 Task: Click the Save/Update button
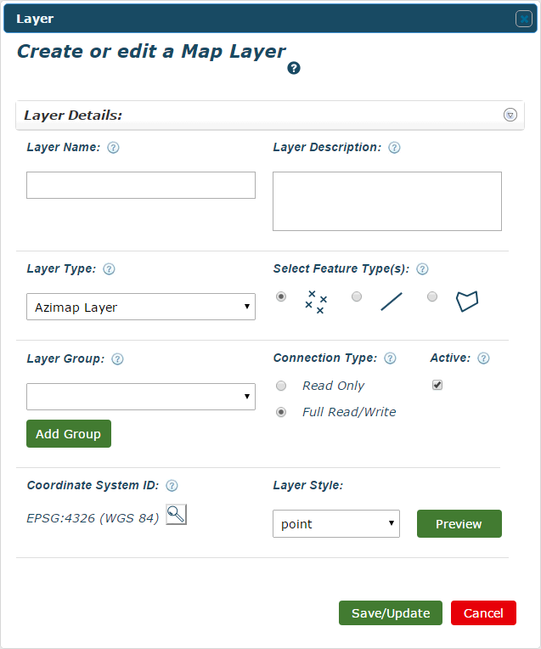pos(391,613)
